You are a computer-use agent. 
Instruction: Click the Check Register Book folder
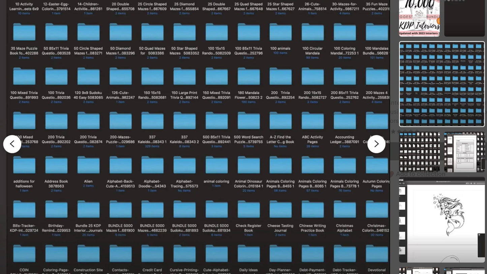coord(248,209)
